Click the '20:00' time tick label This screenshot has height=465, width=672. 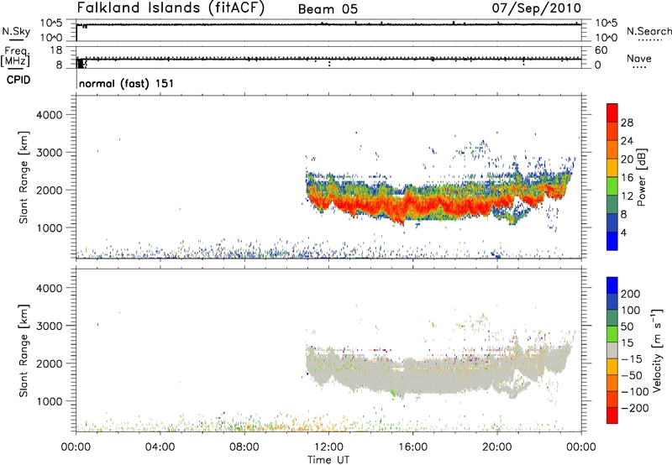tap(497, 447)
